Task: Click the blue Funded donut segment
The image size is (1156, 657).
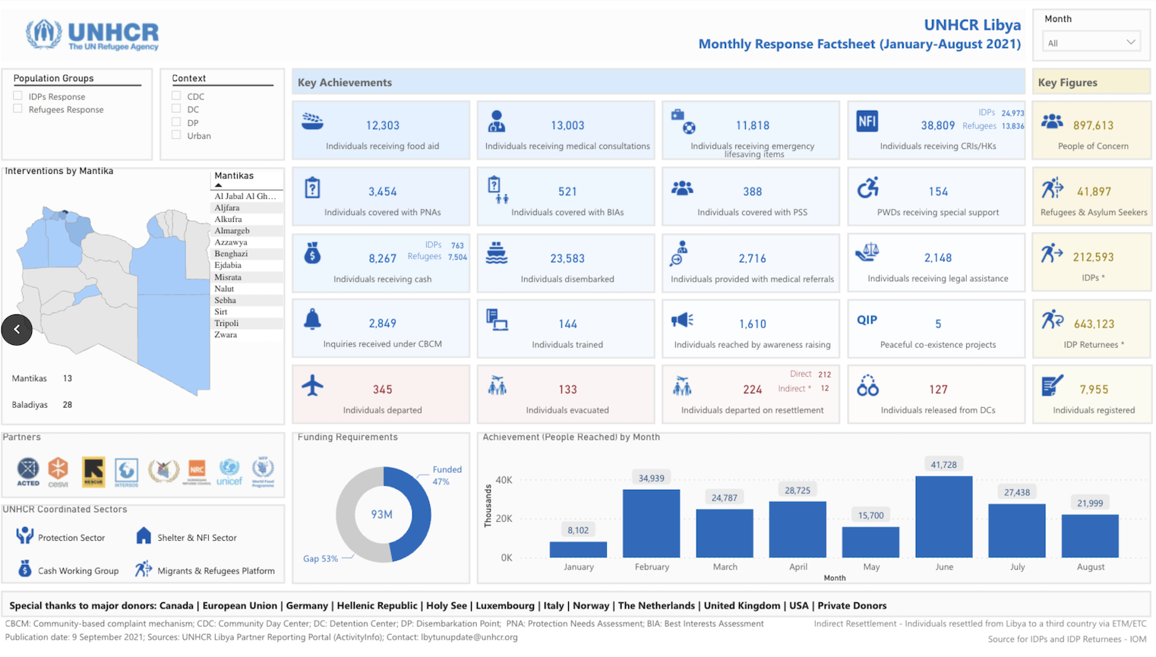Action: click(x=422, y=515)
